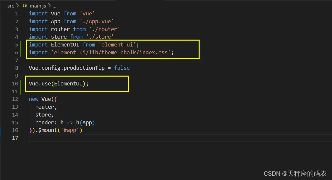
Task: Click the false keyword on line 8
Action: pos(122,68)
